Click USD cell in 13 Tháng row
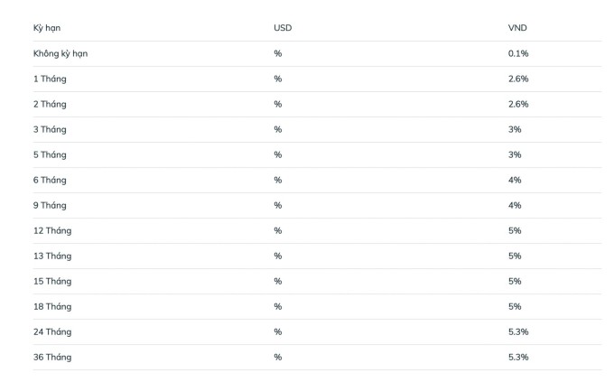614x382 pixels. click(x=278, y=256)
